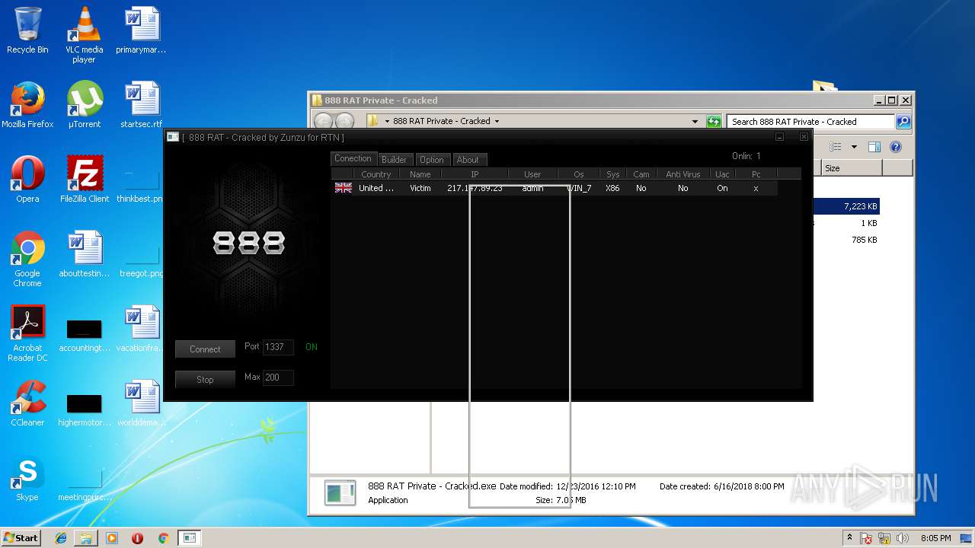Screen dimensions: 975x548
Task: Click the Port field showing 1337
Action: pos(278,347)
